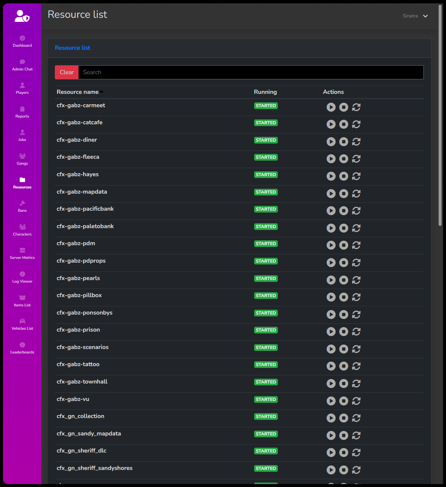Screen dimensions: 446x487
Task: Restart the cfx-gabz-pillbox resource
Action: [x=356, y=297]
